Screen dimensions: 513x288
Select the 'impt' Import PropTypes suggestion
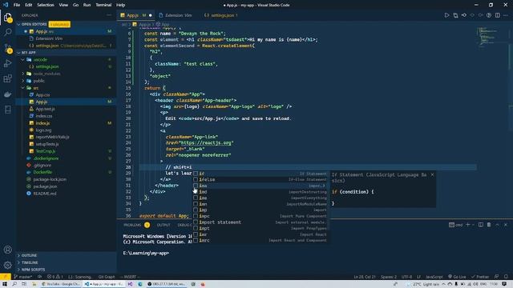[x=261, y=228]
